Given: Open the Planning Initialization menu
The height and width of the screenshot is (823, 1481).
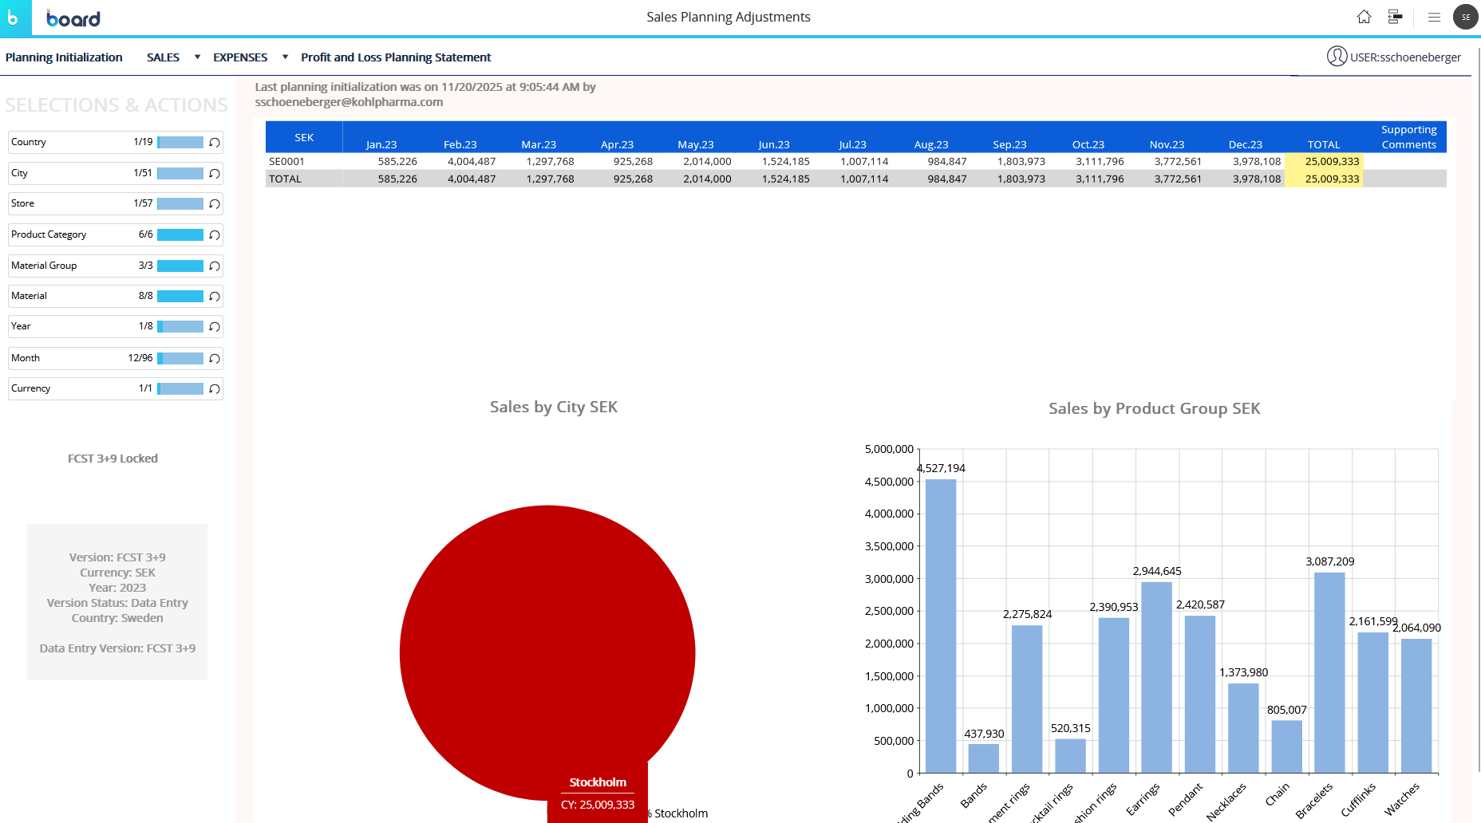Looking at the screenshot, I should 64,57.
